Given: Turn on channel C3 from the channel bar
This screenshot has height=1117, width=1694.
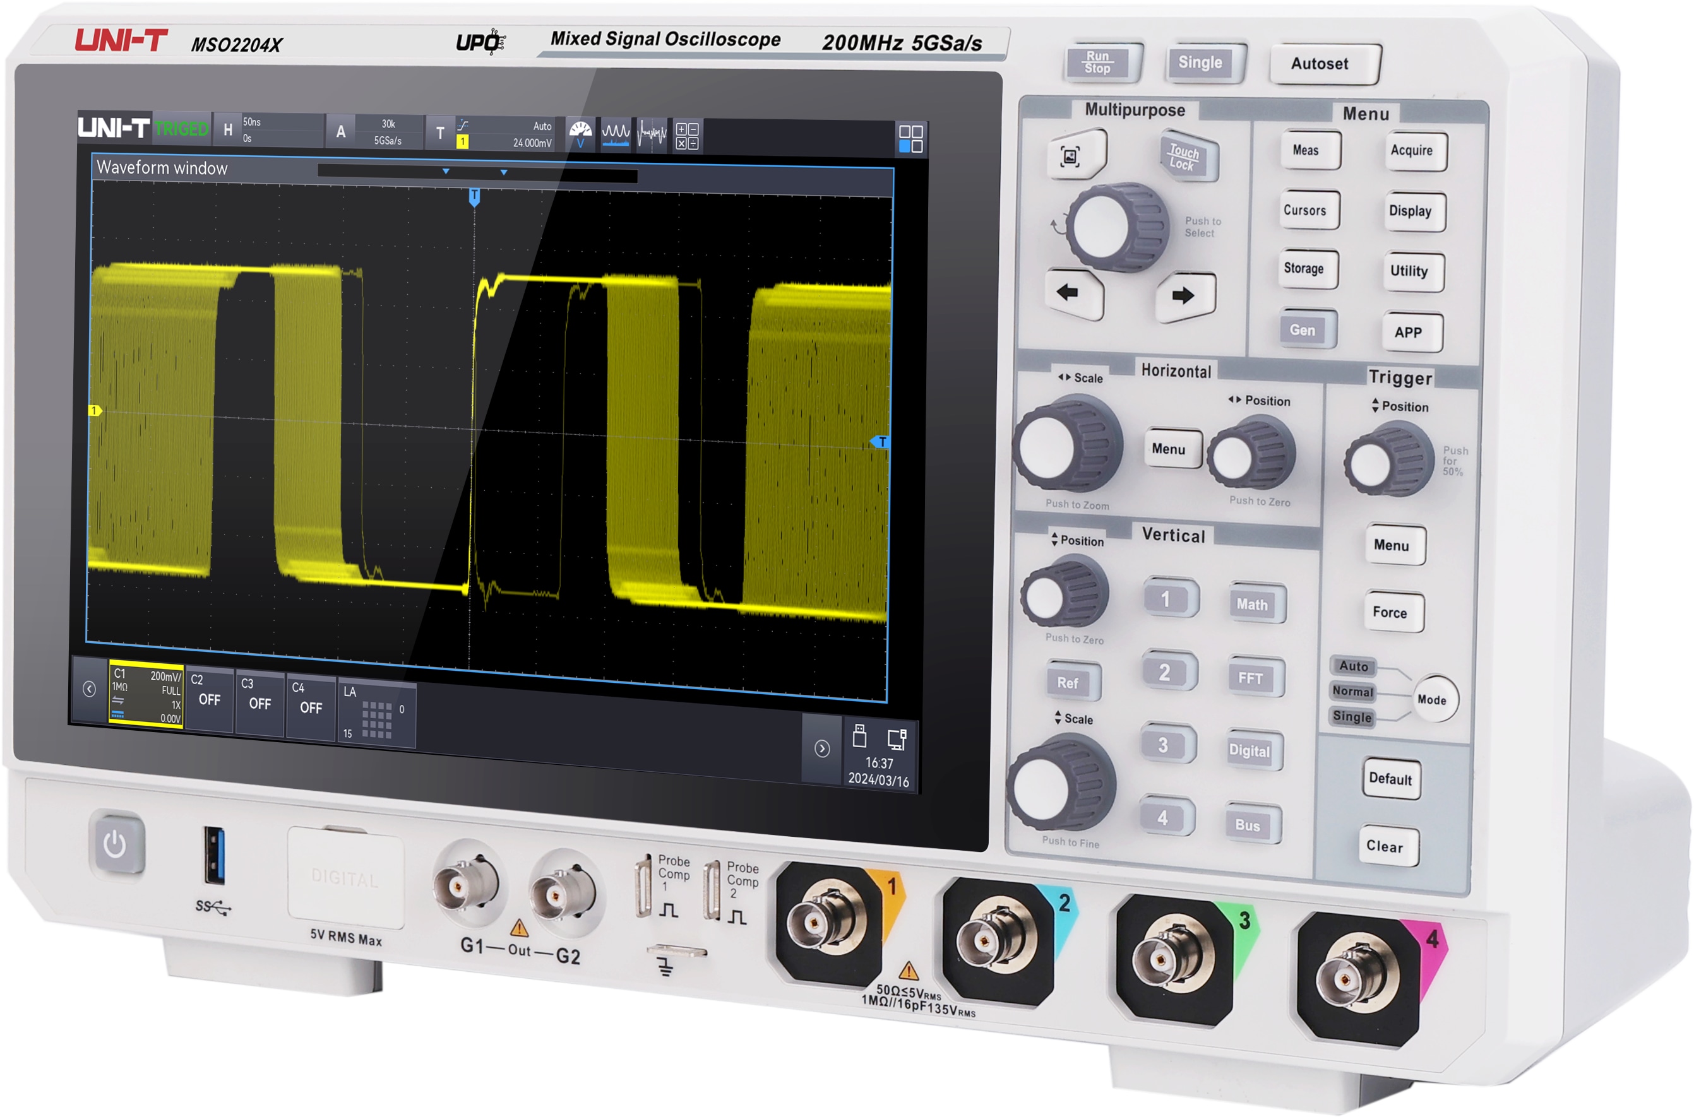Looking at the screenshot, I should pos(261,704).
